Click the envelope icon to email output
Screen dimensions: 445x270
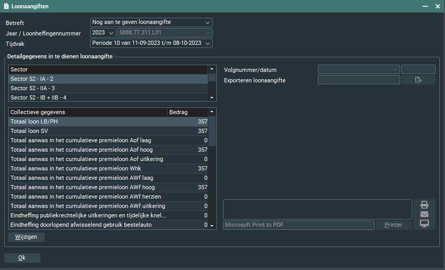click(x=424, y=214)
